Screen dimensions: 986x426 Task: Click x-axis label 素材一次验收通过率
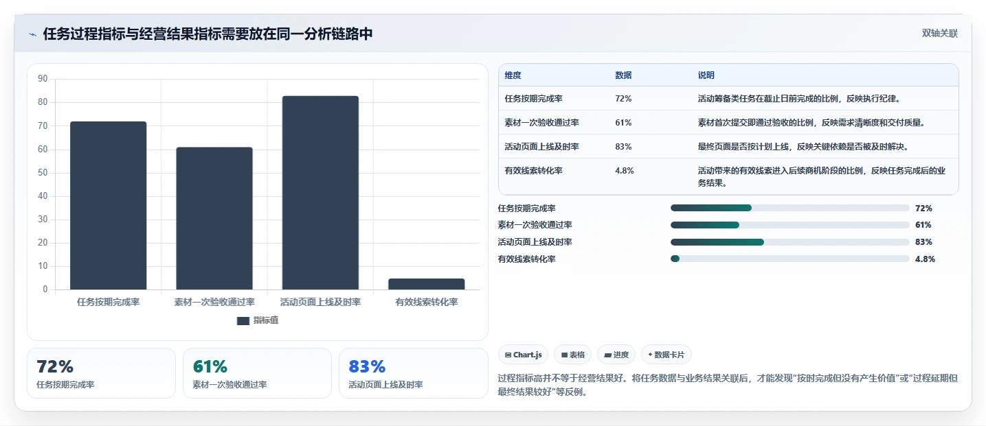(x=214, y=303)
